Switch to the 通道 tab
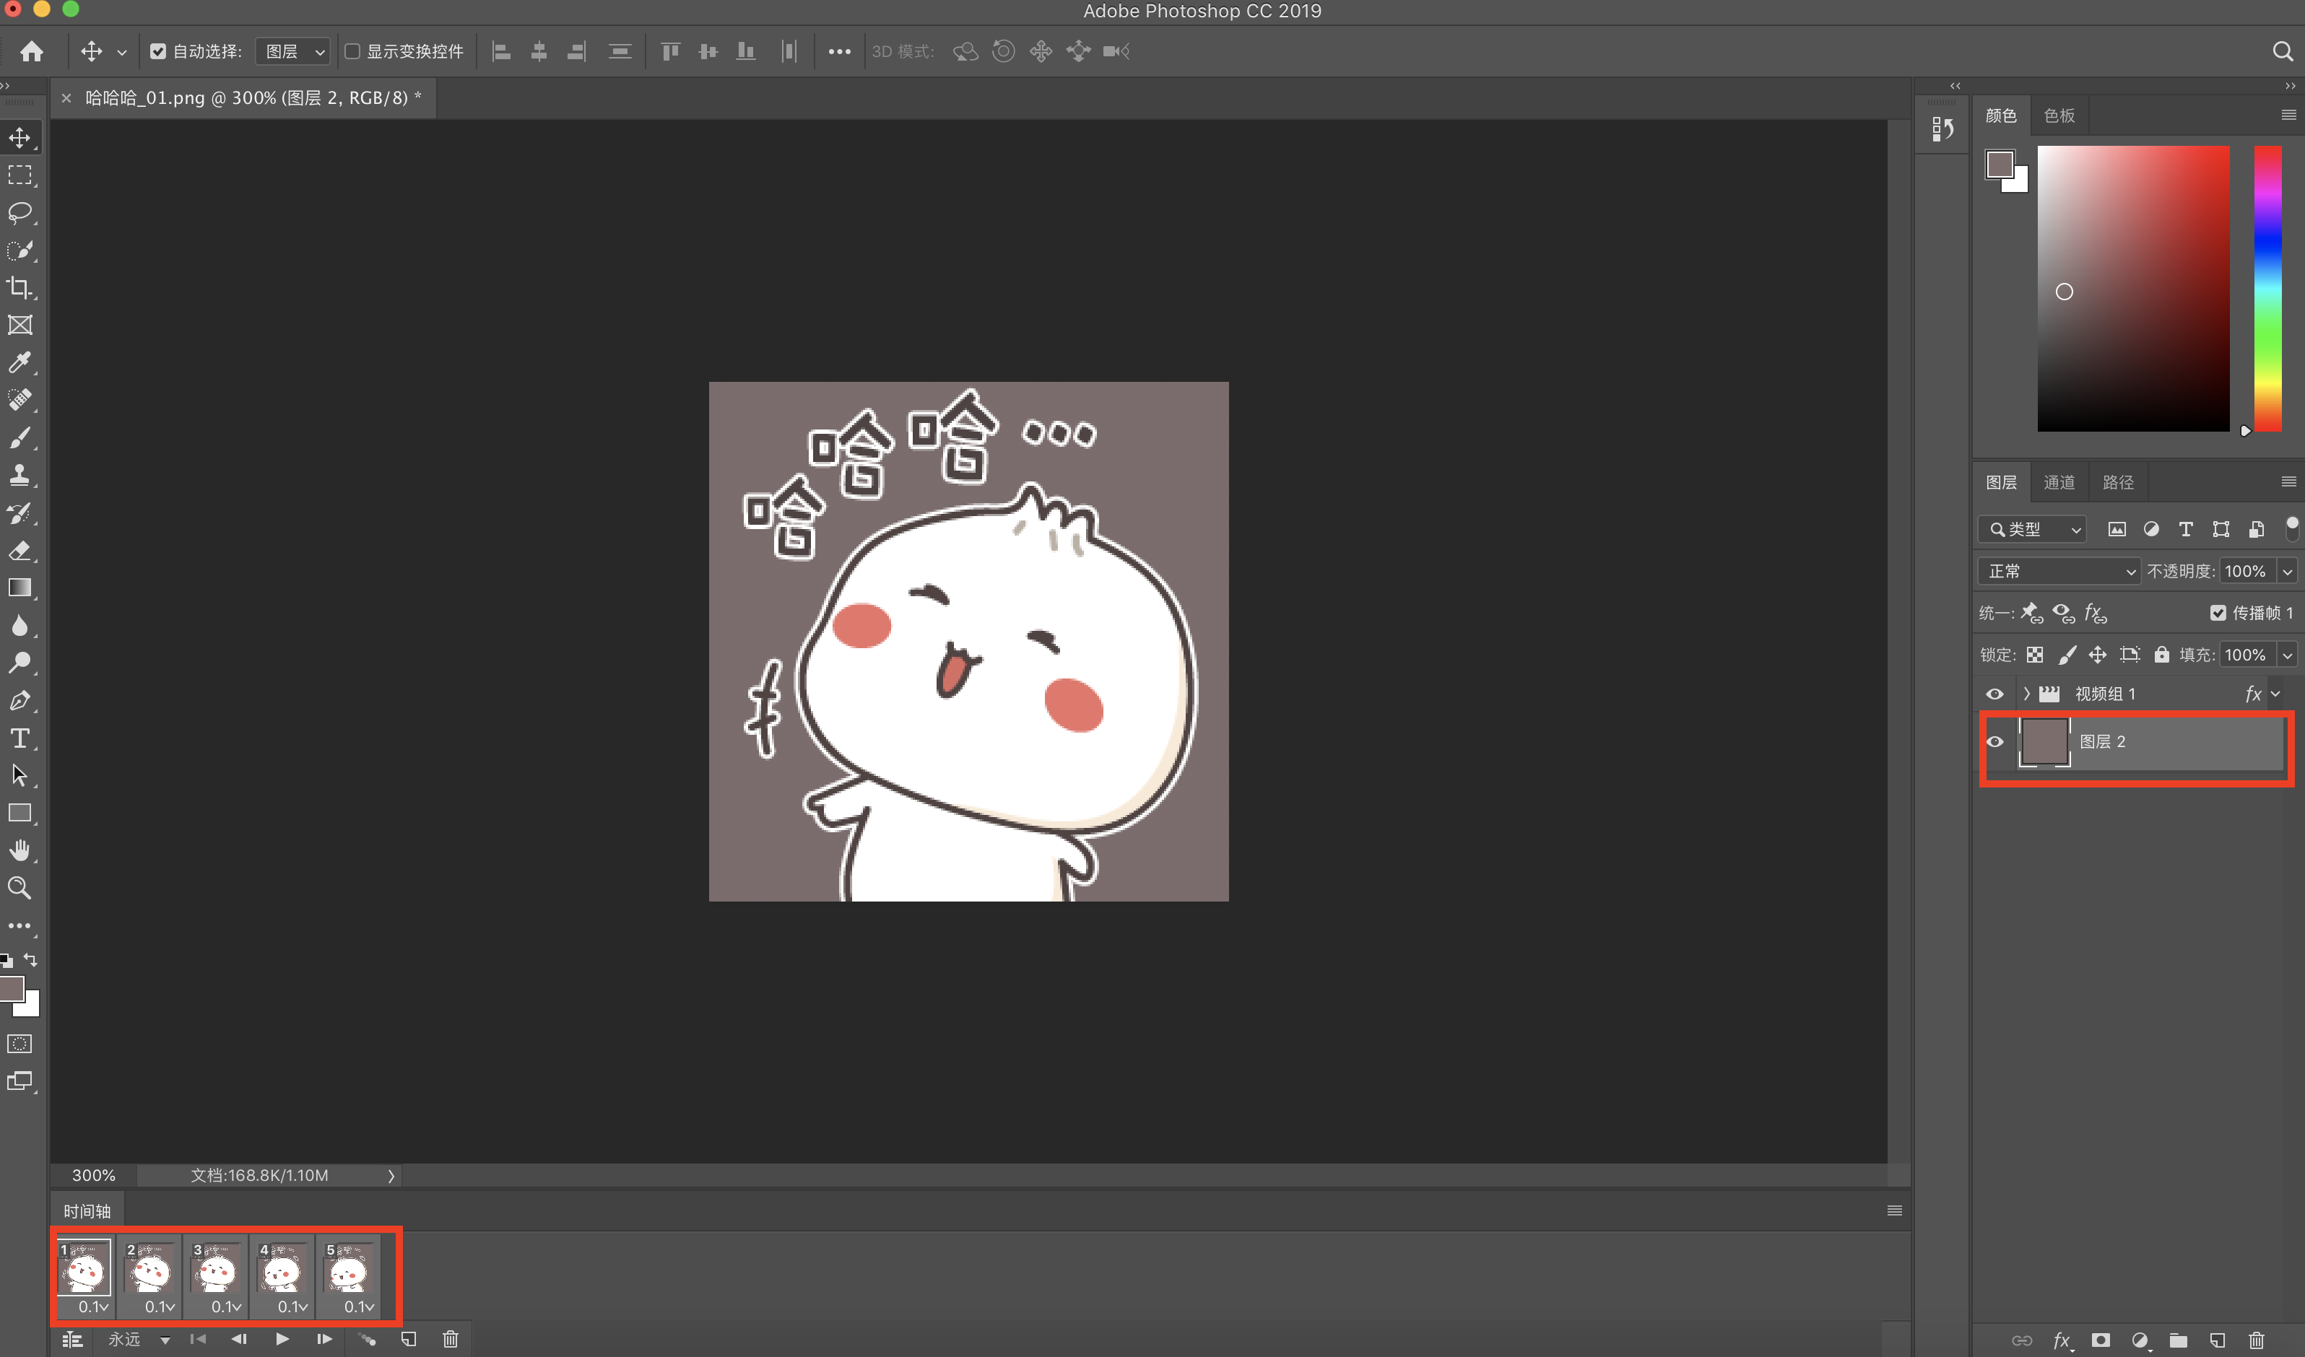The image size is (2305, 1357). point(2059,482)
